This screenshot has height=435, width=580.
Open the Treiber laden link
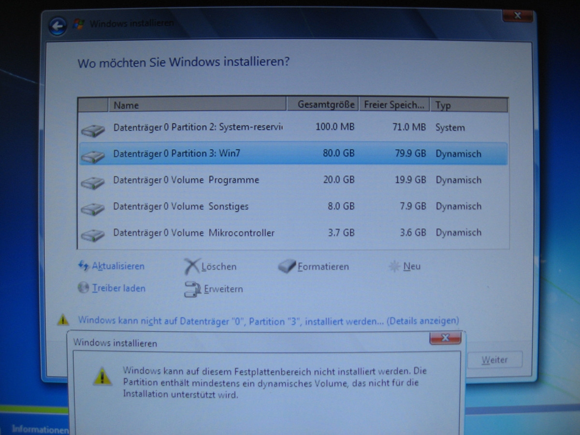coord(118,288)
